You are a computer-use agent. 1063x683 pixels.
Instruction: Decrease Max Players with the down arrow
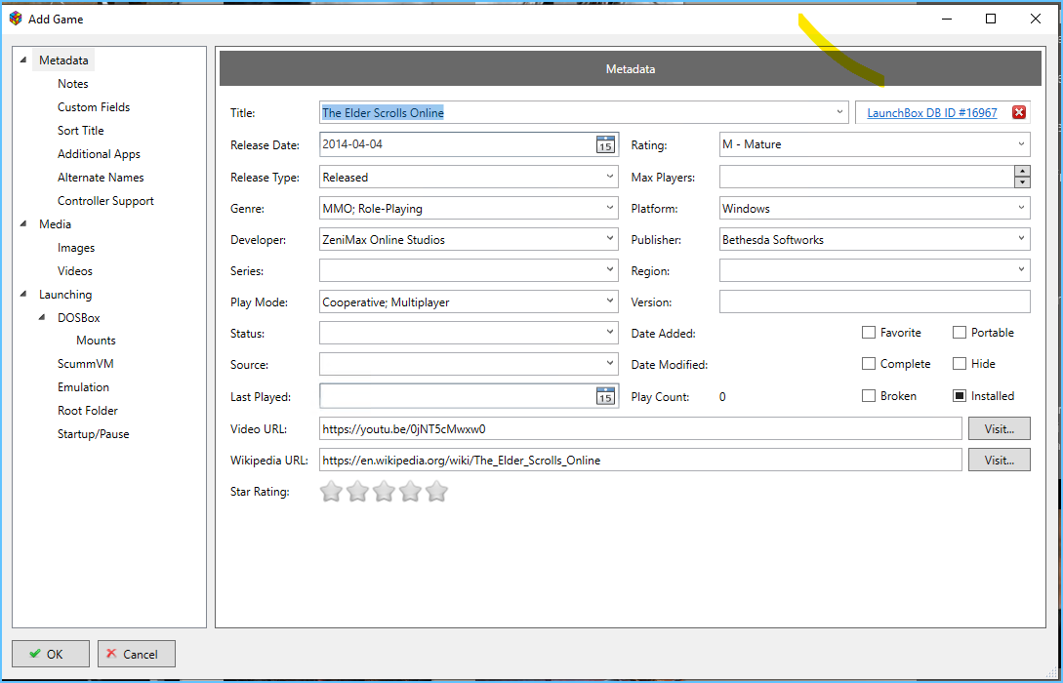(1022, 183)
